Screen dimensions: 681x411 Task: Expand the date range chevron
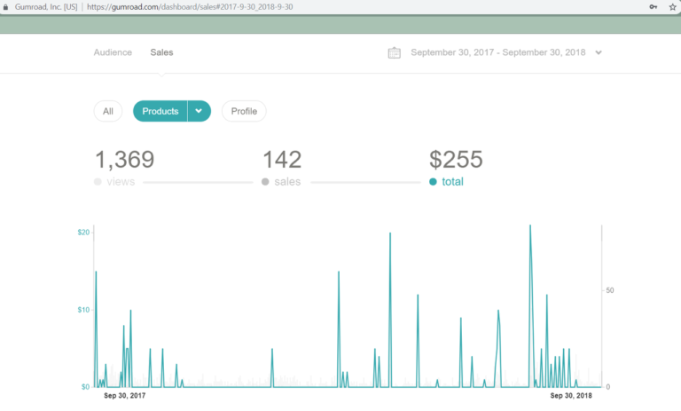[x=599, y=52]
